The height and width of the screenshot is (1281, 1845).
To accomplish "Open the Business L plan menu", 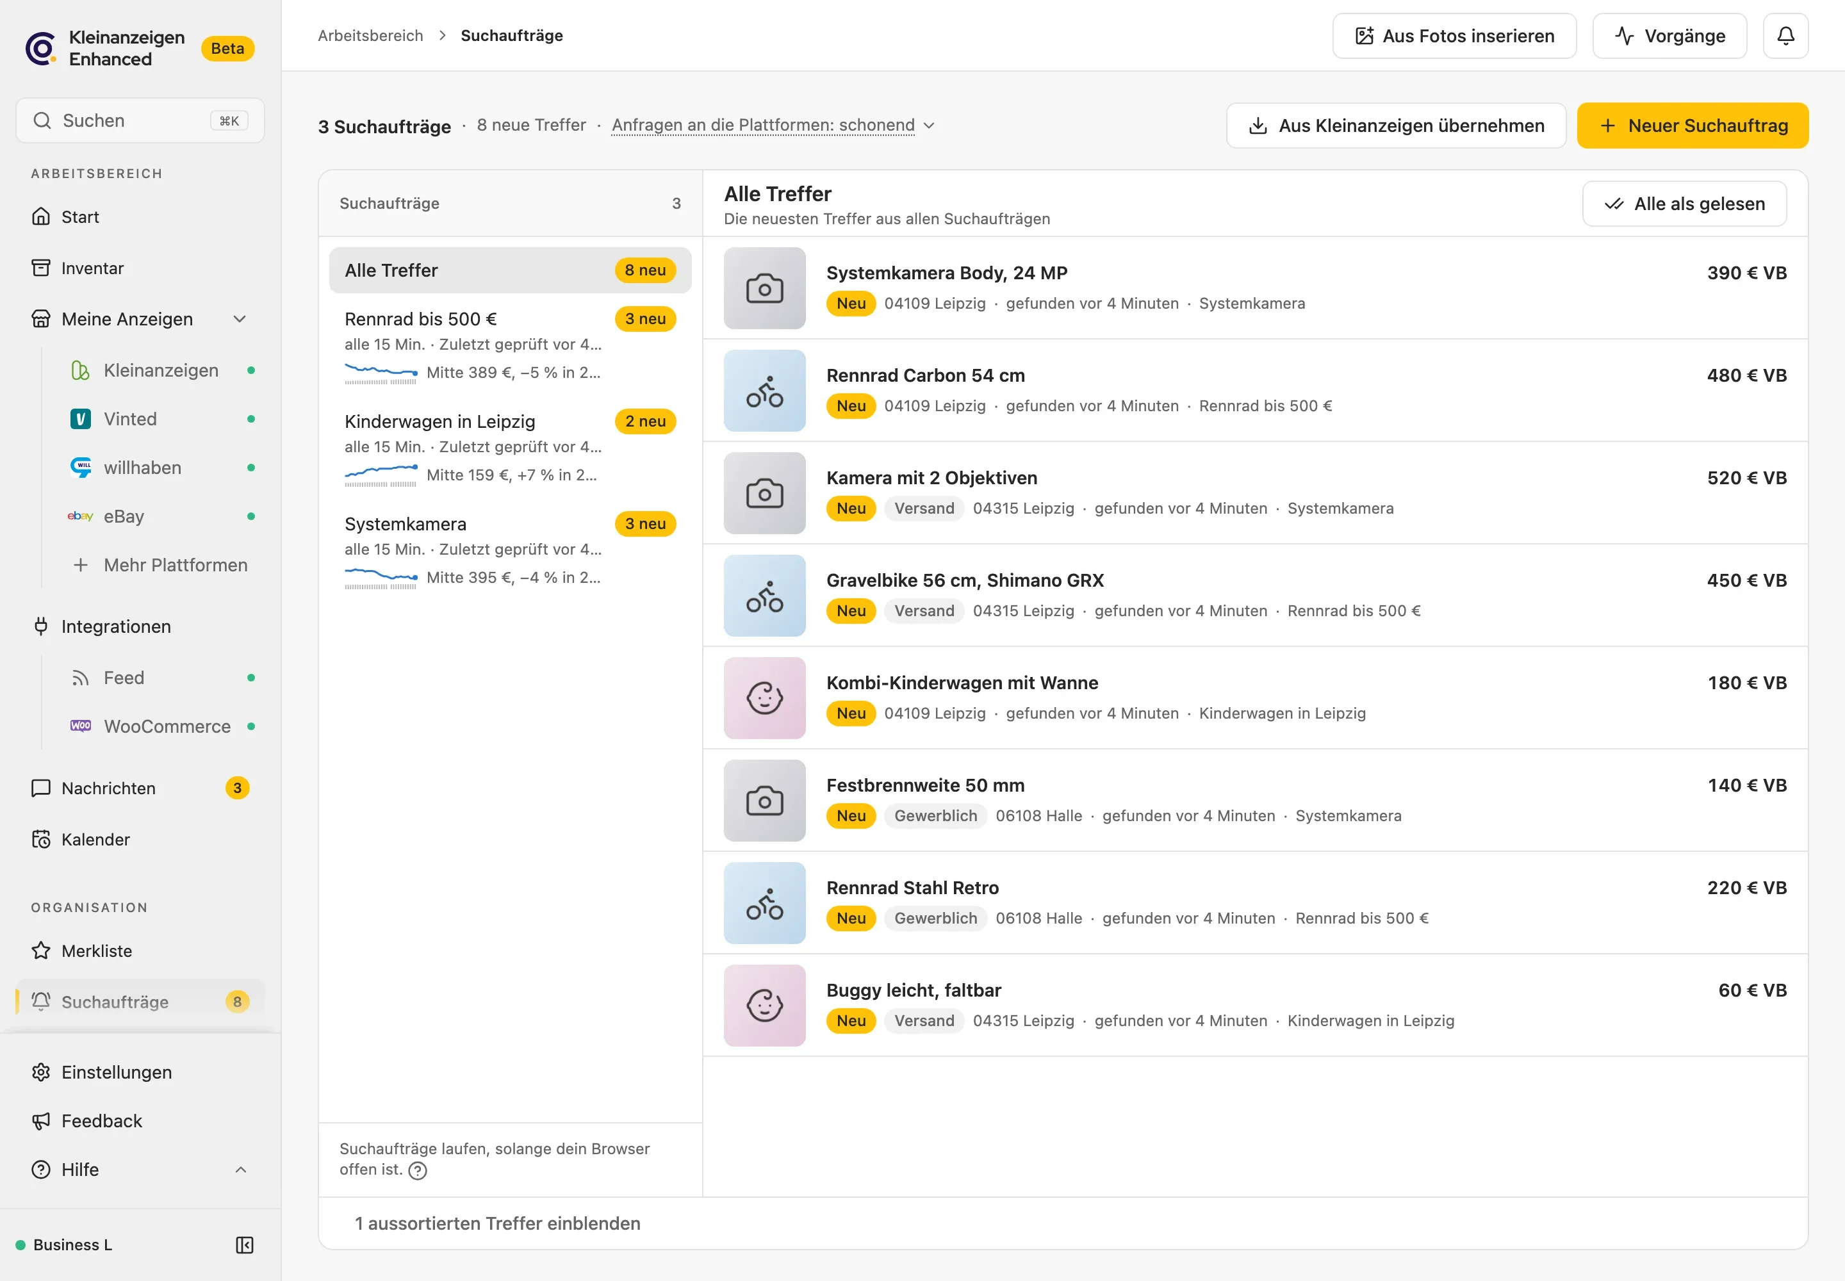I will (x=72, y=1245).
